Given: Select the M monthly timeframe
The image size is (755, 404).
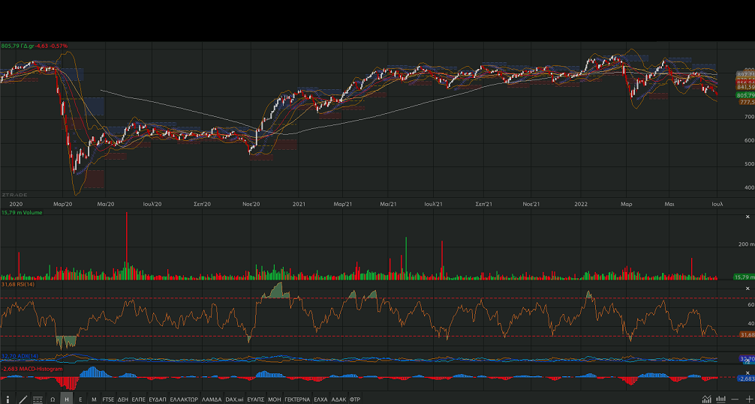Looking at the screenshot, I should click(x=94, y=400).
